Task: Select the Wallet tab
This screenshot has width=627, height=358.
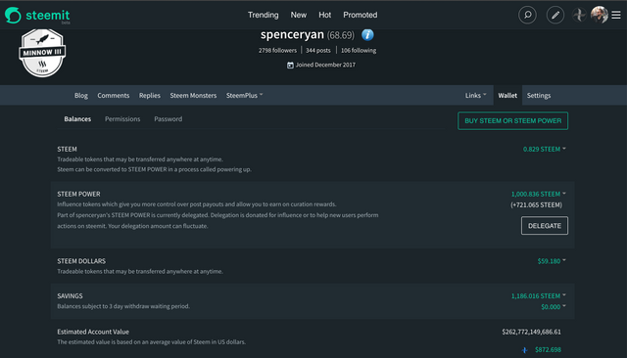Action: 507,96
